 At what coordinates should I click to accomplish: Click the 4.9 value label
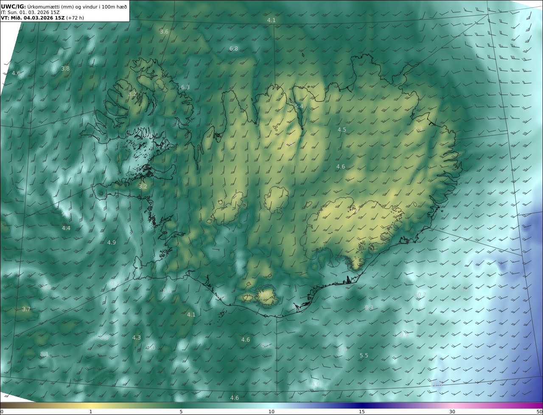click(112, 243)
